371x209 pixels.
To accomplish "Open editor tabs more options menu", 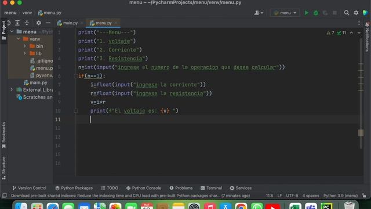I will (x=359, y=23).
